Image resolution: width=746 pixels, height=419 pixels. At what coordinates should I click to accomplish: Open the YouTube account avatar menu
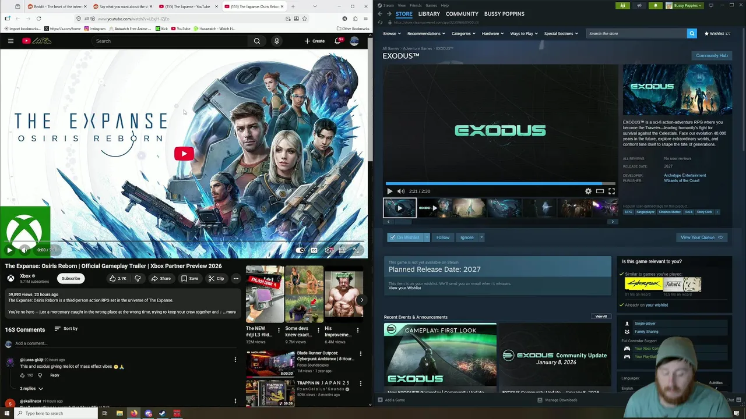pyautogui.click(x=354, y=41)
